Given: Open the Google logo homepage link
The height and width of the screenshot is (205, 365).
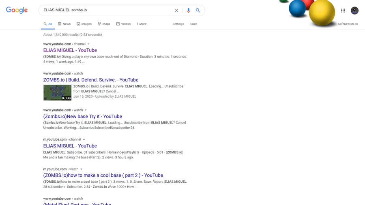Looking at the screenshot, I should (17, 10).
